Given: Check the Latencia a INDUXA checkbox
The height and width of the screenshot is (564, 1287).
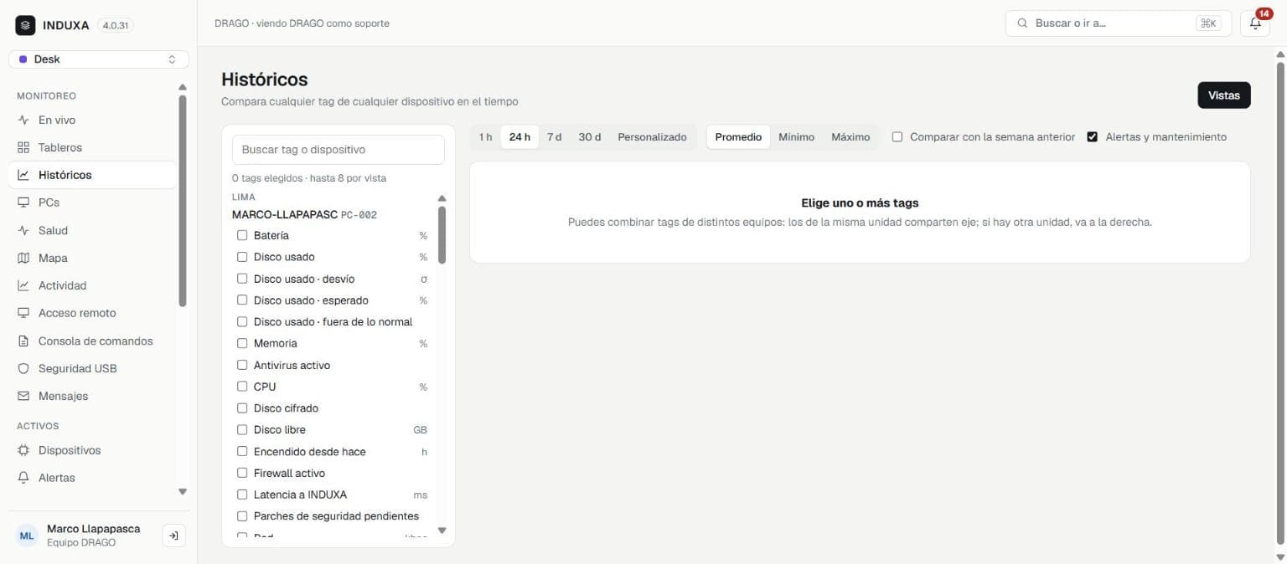Looking at the screenshot, I should (x=242, y=495).
